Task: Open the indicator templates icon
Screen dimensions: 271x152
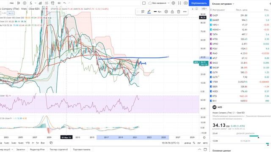Action: click(x=47, y=3)
